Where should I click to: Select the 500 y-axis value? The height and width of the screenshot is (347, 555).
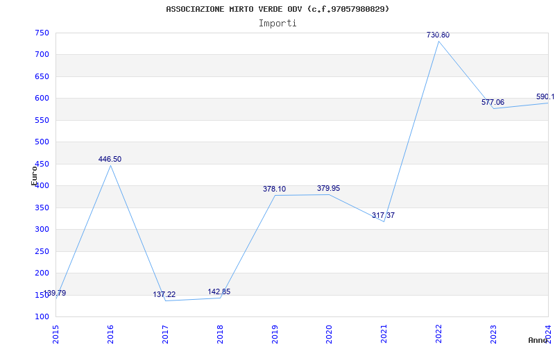coord(42,142)
